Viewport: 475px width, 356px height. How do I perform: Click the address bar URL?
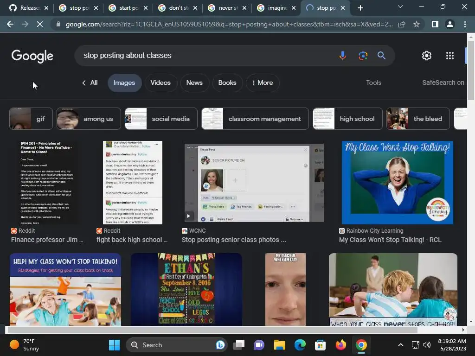point(229,24)
